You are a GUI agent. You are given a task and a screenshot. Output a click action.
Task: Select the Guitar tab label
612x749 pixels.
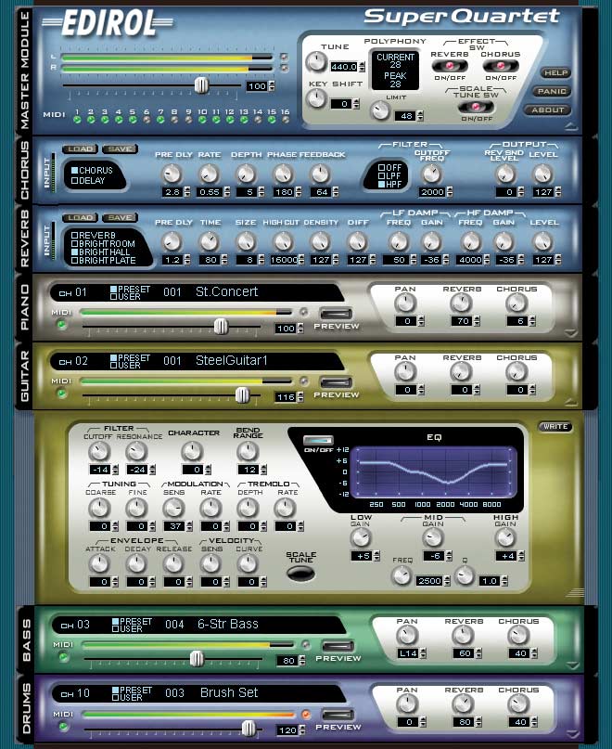pyautogui.click(x=25, y=376)
